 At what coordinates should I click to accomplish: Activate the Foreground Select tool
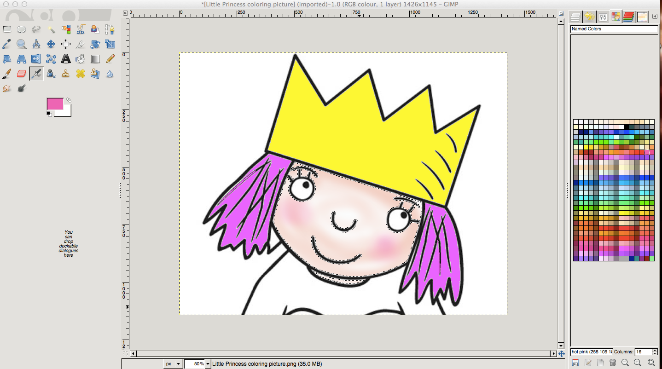pos(95,30)
